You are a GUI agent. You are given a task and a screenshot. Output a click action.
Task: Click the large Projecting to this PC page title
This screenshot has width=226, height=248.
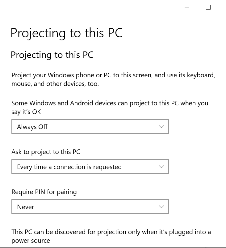coord(66,33)
